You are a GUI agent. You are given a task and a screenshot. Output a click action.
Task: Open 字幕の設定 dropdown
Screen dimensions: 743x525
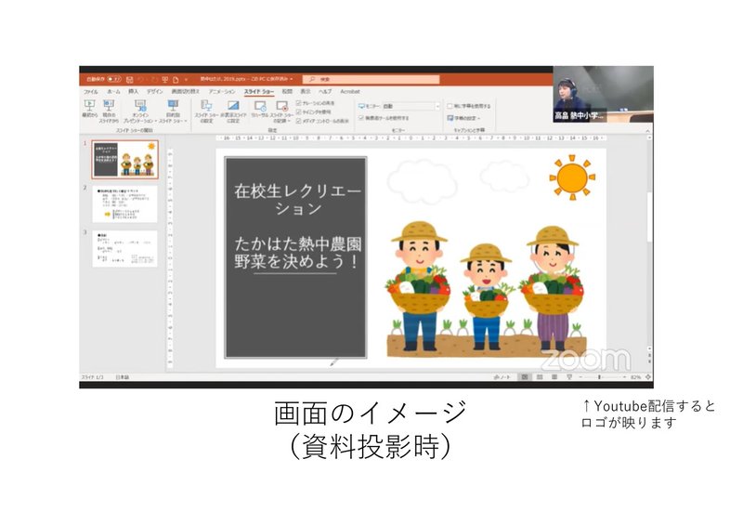(463, 118)
